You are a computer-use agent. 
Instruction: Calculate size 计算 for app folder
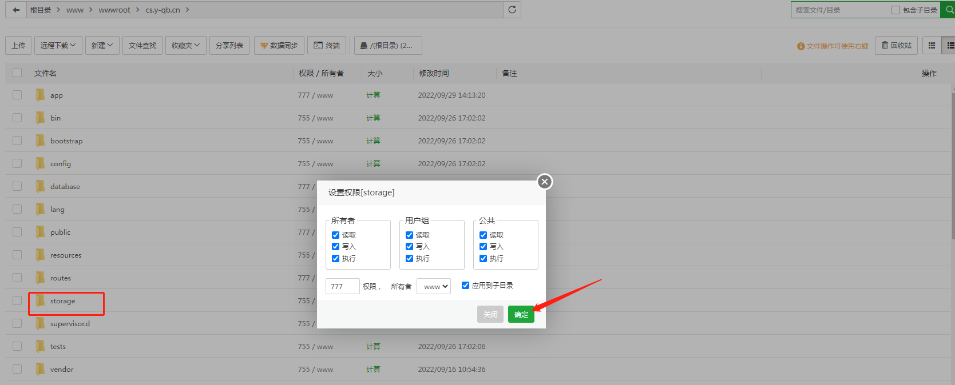pos(373,95)
